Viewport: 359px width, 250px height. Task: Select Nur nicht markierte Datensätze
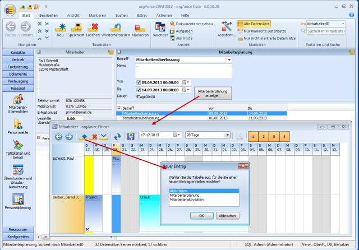click(x=266, y=39)
